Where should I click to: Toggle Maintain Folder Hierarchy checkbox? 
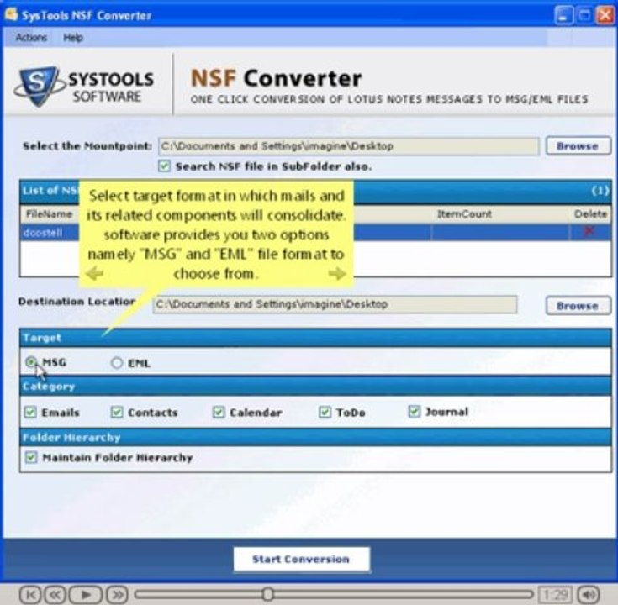tap(31, 457)
